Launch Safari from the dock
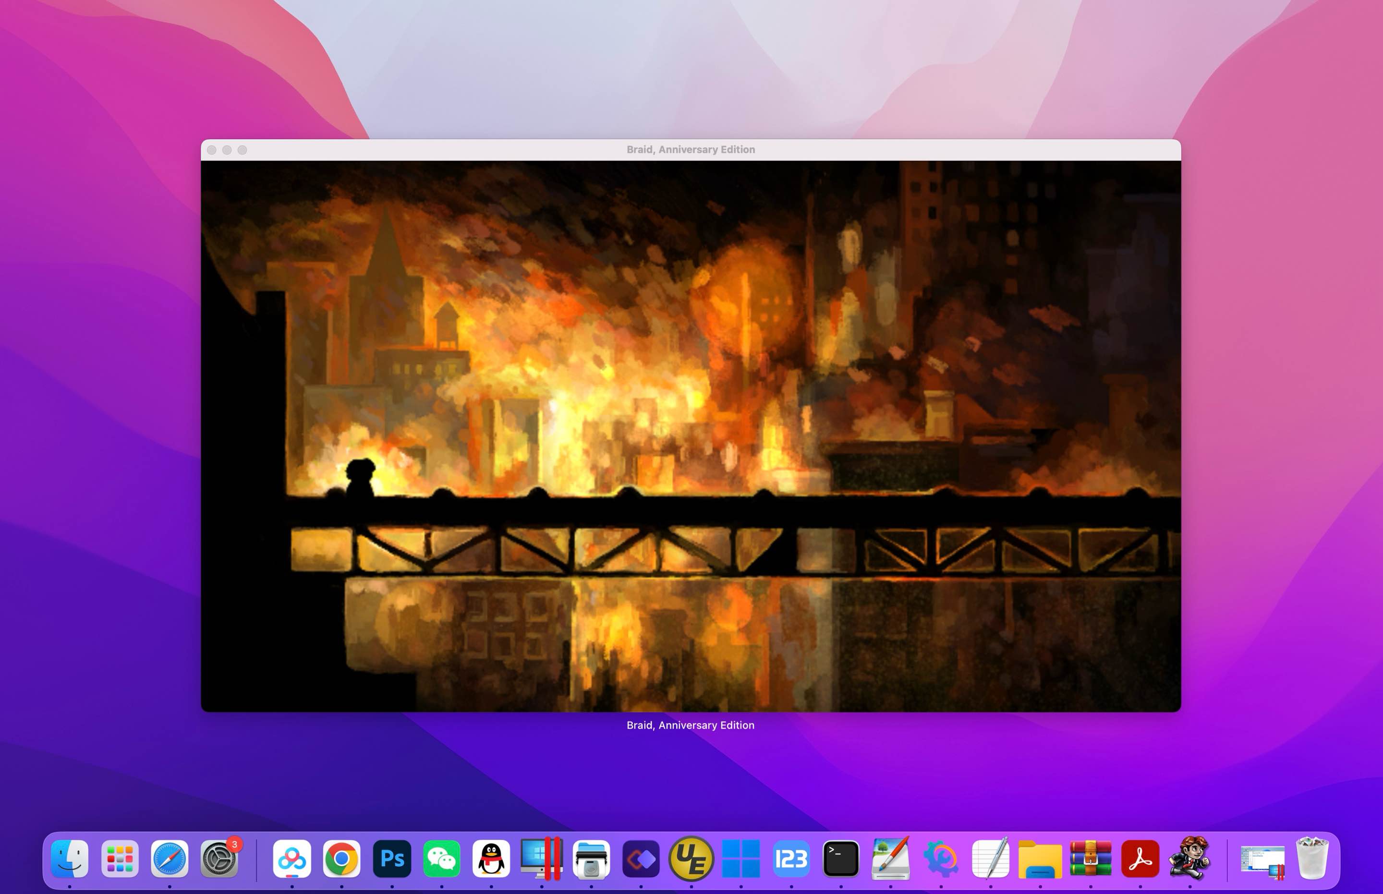This screenshot has height=894, width=1383. pos(170,858)
